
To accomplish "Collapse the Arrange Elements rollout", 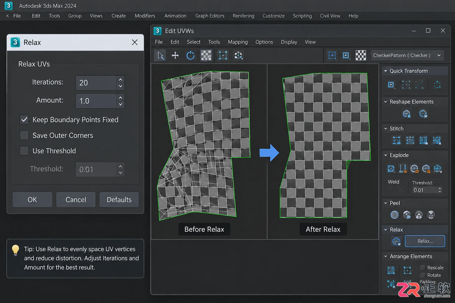I will point(385,256).
